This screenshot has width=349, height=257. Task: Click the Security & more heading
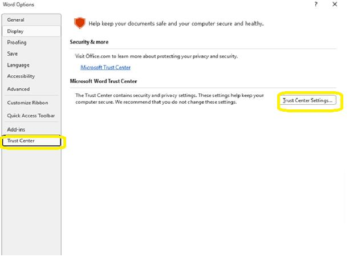coord(90,42)
